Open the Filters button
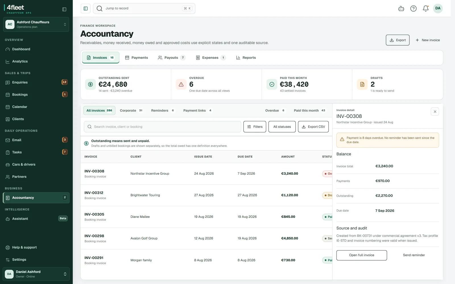This screenshot has height=284, width=455. pyautogui.click(x=255, y=127)
